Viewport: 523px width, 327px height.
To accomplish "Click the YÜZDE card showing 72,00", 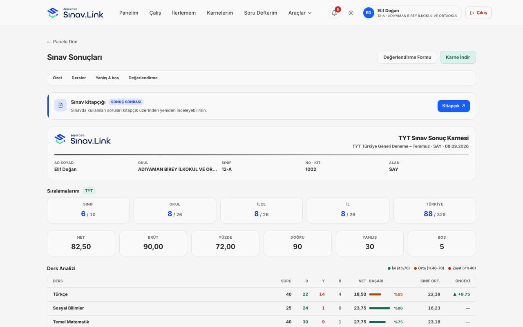I will pyautogui.click(x=225, y=243).
